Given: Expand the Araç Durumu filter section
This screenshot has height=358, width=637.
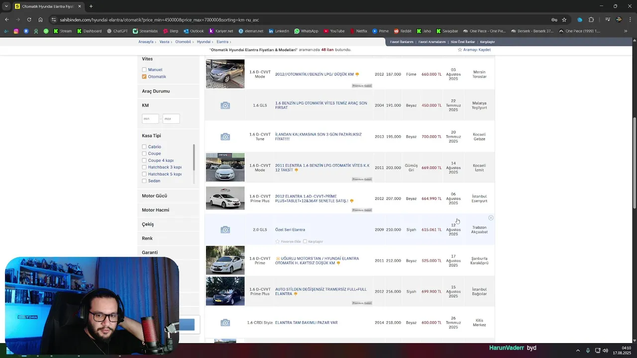Looking at the screenshot, I should click(156, 91).
